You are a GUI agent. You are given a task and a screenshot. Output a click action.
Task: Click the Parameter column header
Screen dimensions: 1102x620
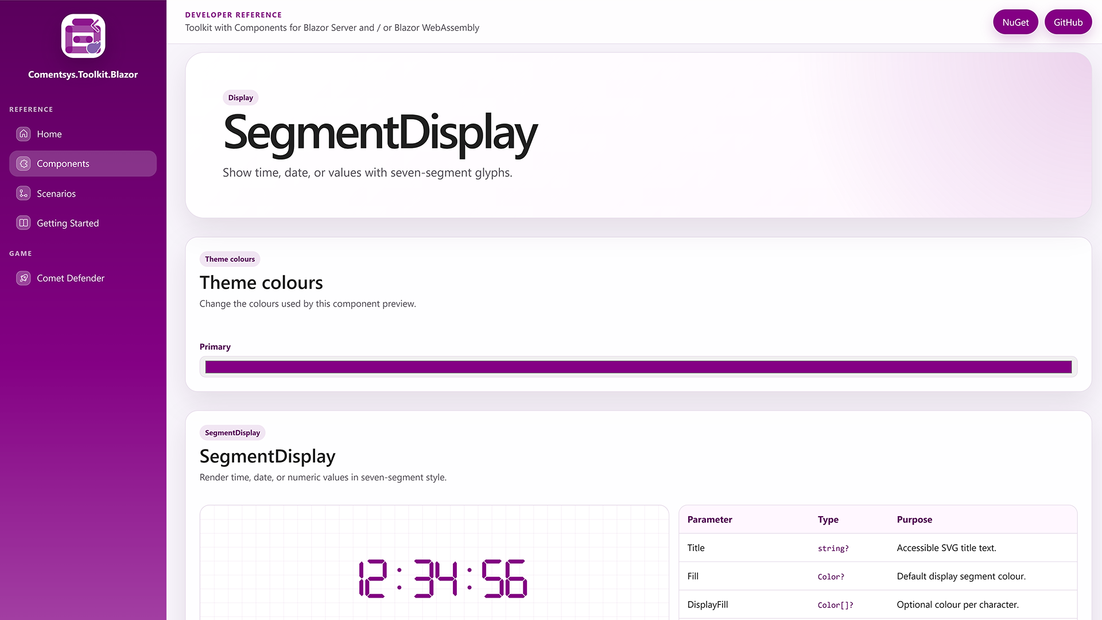pos(709,520)
